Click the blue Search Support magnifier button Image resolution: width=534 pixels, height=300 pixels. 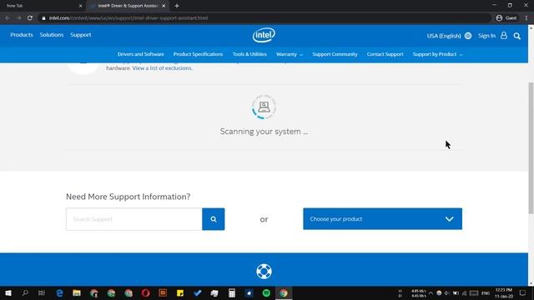click(214, 219)
